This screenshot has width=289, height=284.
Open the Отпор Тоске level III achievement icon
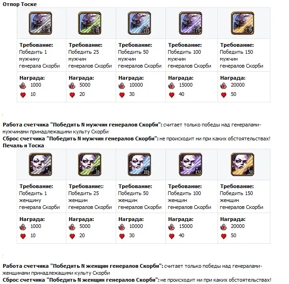[140, 23]
